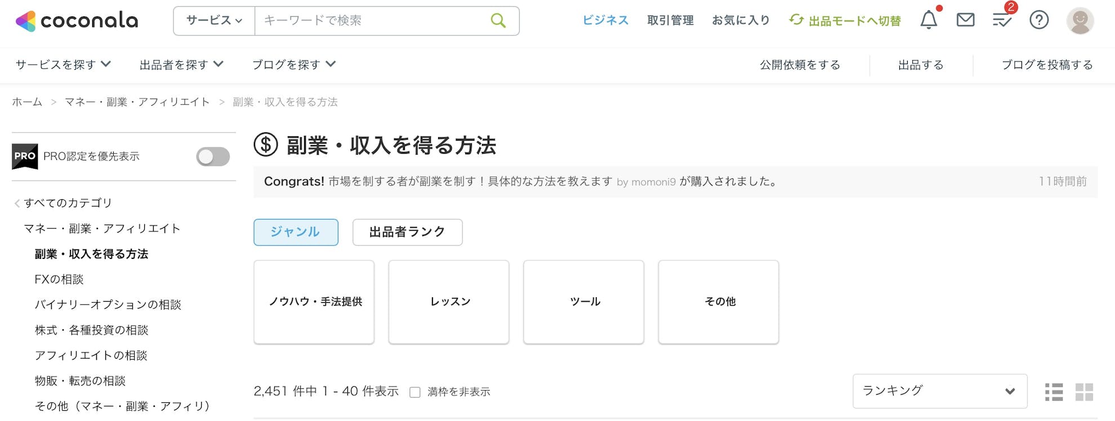Switch to grid view layout
Viewport: 1115px width, 421px height.
pyautogui.click(x=1084, y=392)
